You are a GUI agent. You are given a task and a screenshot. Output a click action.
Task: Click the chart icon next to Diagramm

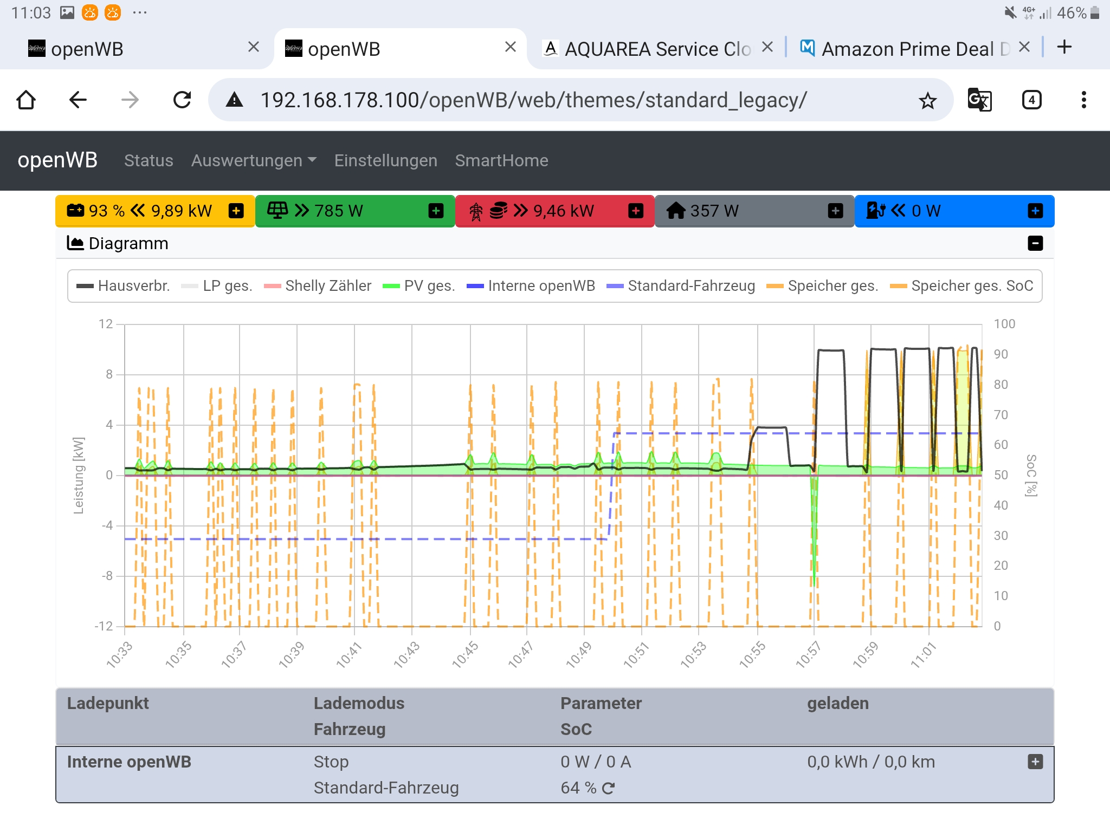point(75,243)
